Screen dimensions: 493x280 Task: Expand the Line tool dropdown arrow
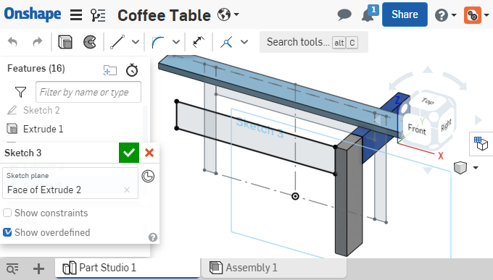click(136, 42)
